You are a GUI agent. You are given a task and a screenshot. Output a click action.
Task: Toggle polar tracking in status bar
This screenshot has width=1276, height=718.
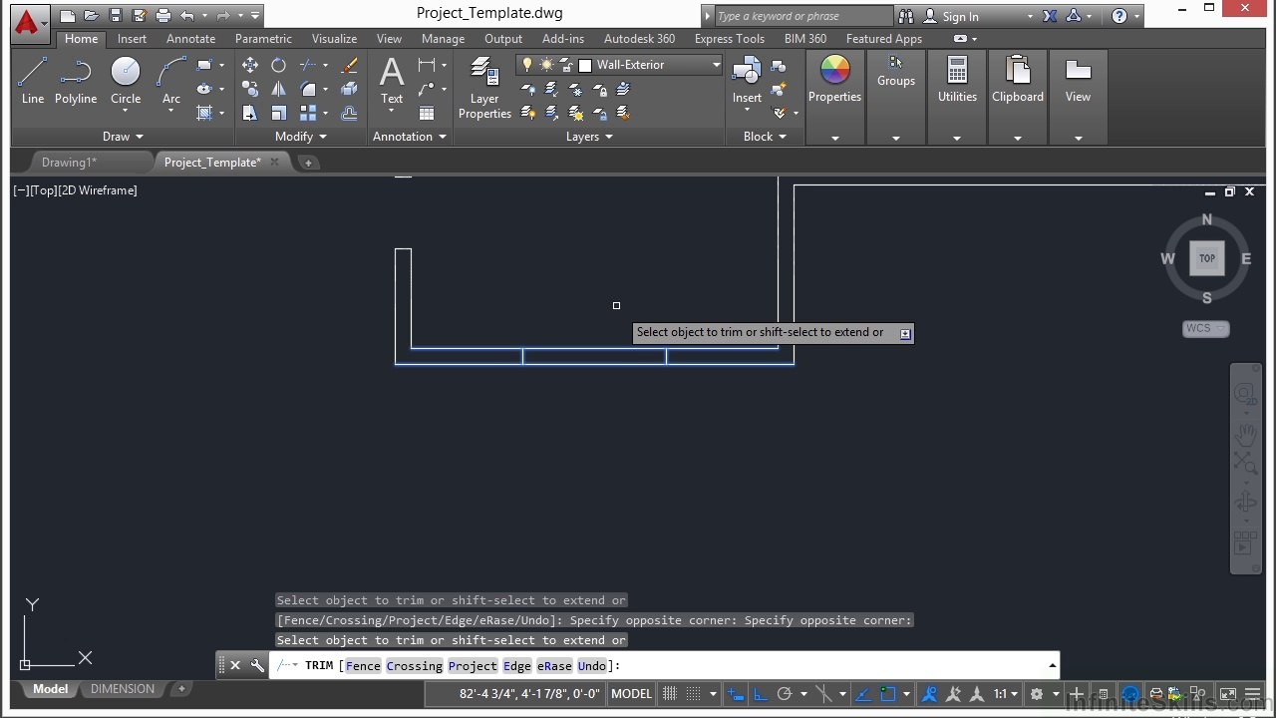pyautogui.click(x=785, y=694)
